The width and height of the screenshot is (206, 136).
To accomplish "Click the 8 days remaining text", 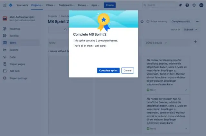I will pyautogui.click(x=159, y=21).
